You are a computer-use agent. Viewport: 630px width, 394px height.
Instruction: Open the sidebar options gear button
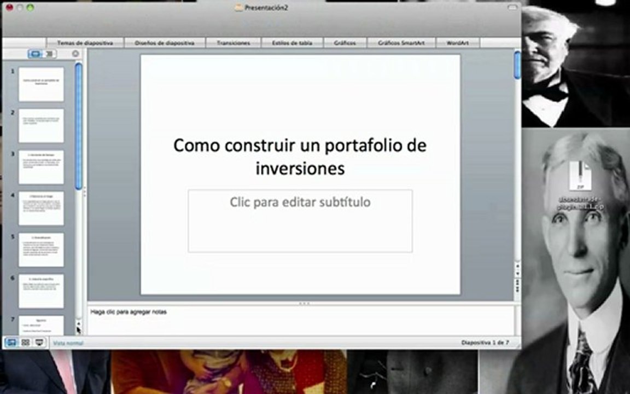pyautogui.click(x=75, y=54)
